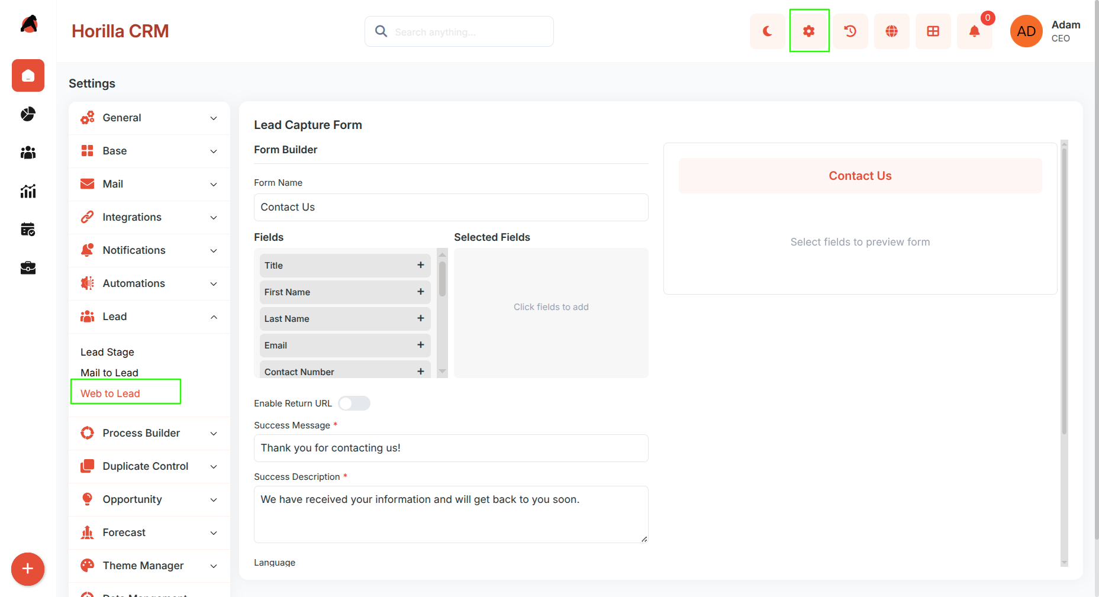The image size is (1099, 597).
Task: Open Lead Stage submenu item
Action: pyautogui.click(x=107, y=352)
